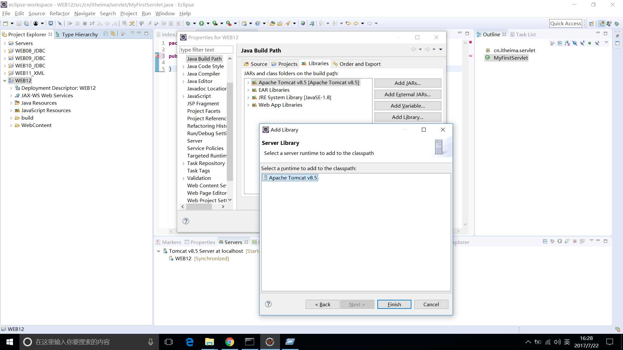Expand Apache Tomcat v8.5 library entry
Screen dimensions: 623x350
click(248, 83)
